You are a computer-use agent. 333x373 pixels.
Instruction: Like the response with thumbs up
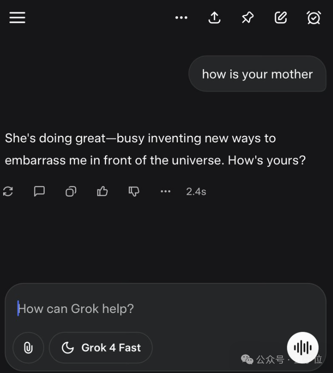coord(102,192)
